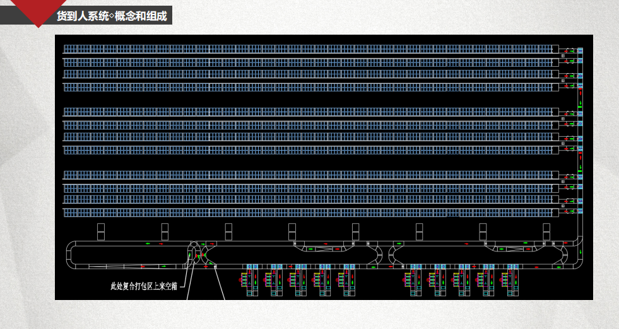
Task: Click the cyan lift module at top-right corner
Action: pos(580,50)
